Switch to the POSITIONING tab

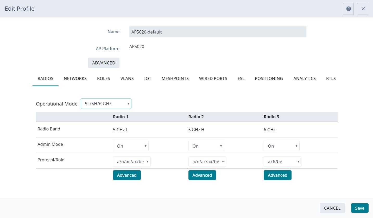[269, 78]
